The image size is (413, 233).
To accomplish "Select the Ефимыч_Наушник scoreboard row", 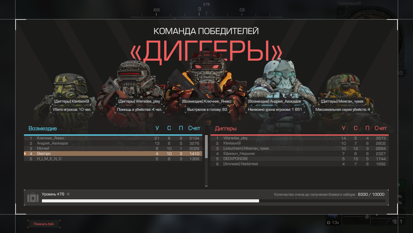I will click(299, 154).
